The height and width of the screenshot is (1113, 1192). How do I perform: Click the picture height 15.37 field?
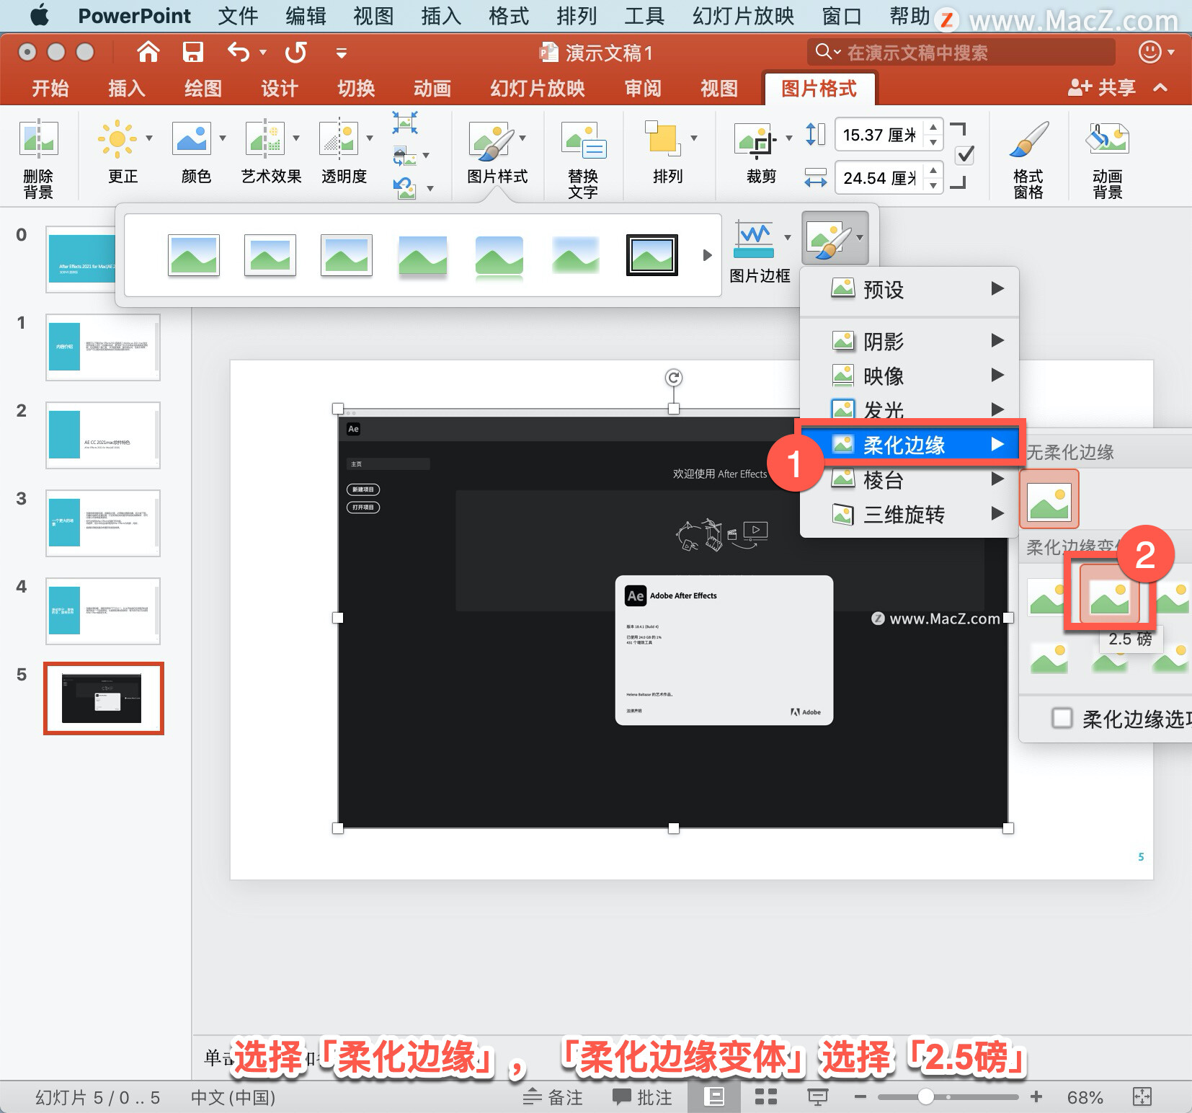[x=879, y=134]
